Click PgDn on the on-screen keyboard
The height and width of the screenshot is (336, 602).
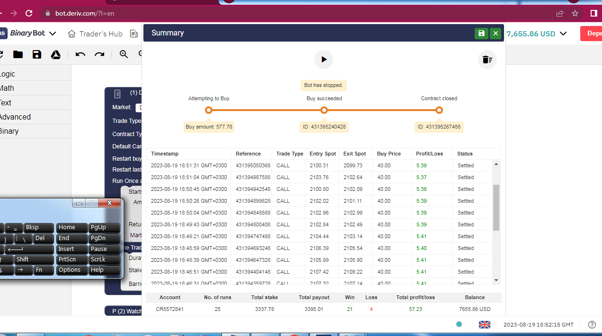pos(104,239)
